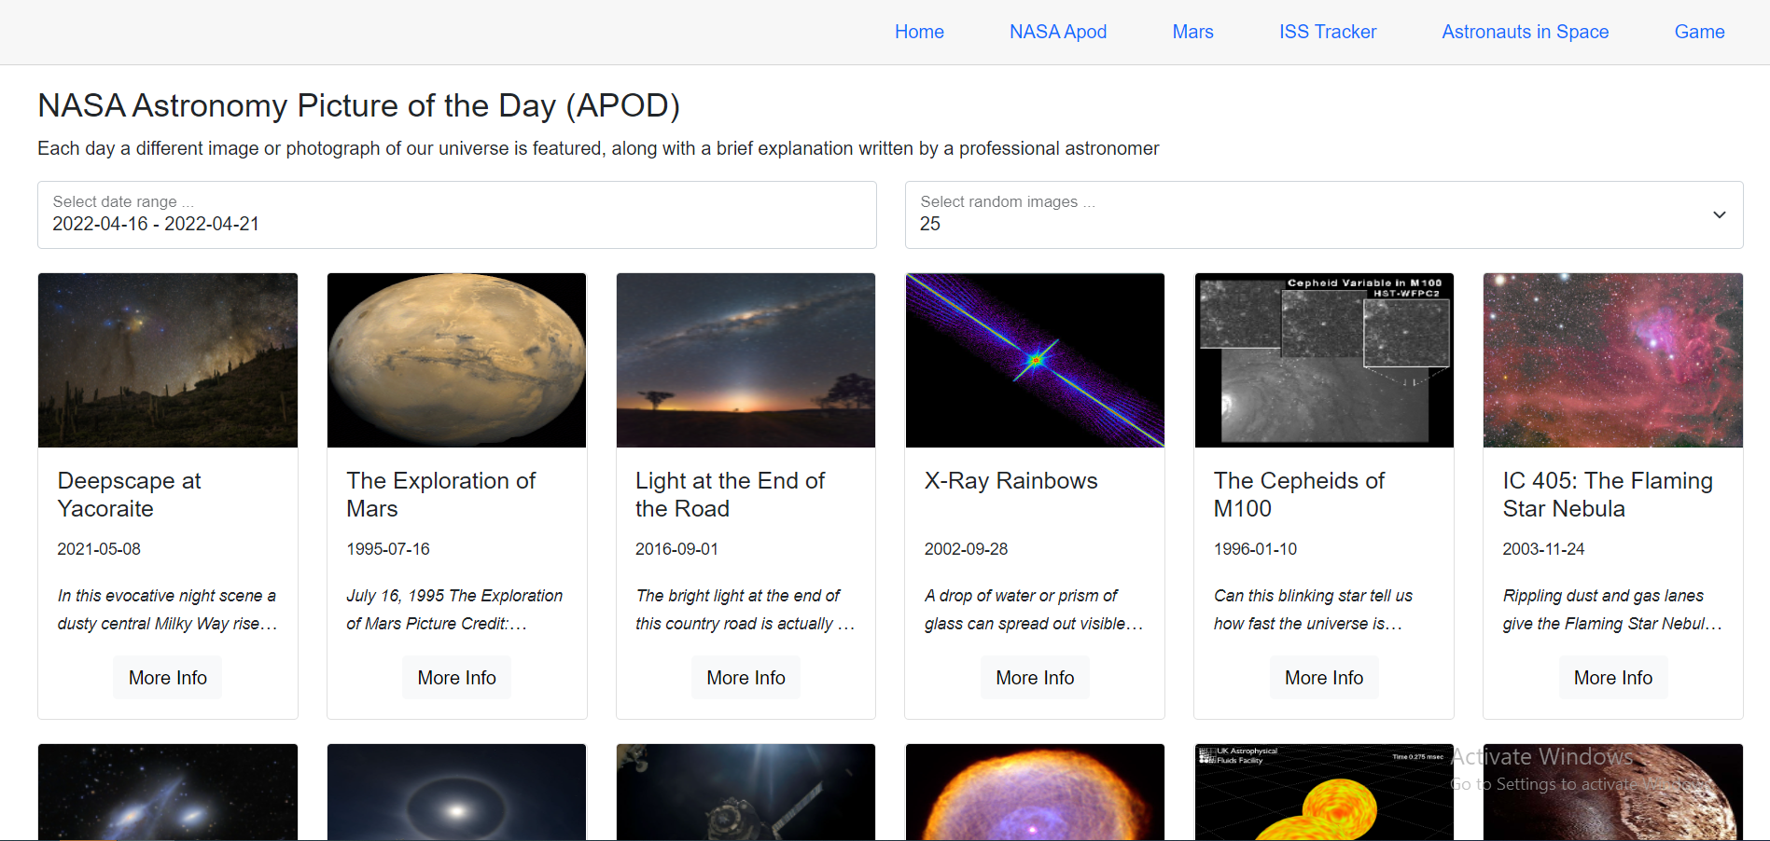Select IC 405: The Flaming Star Nebula title
The height and width of the screenshot is (841, 1770).
[1608, 494]
